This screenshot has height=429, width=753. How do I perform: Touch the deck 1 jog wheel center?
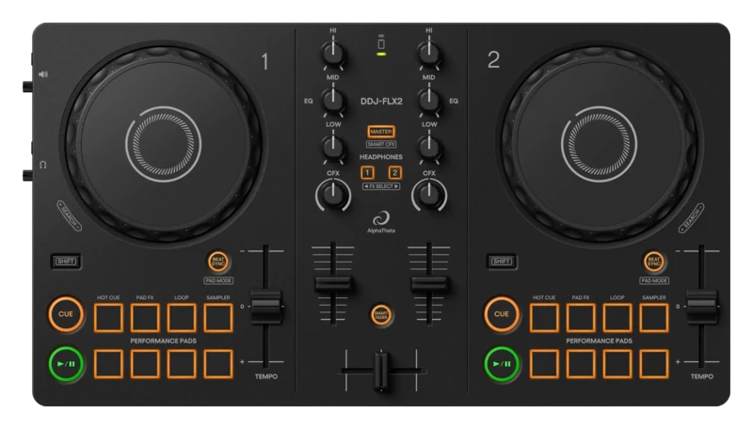pyautogui.click(x=163, y=144)
